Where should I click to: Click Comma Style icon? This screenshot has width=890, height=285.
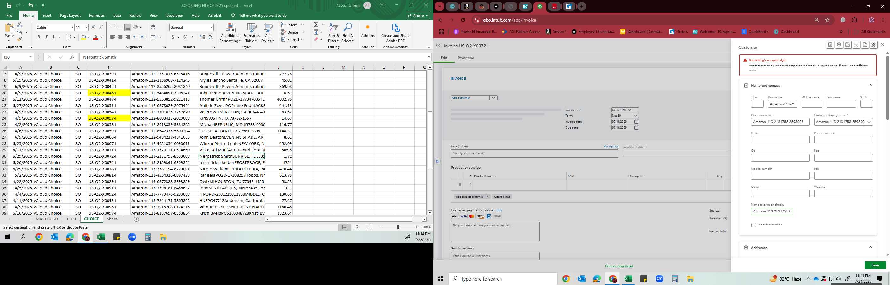193,37
